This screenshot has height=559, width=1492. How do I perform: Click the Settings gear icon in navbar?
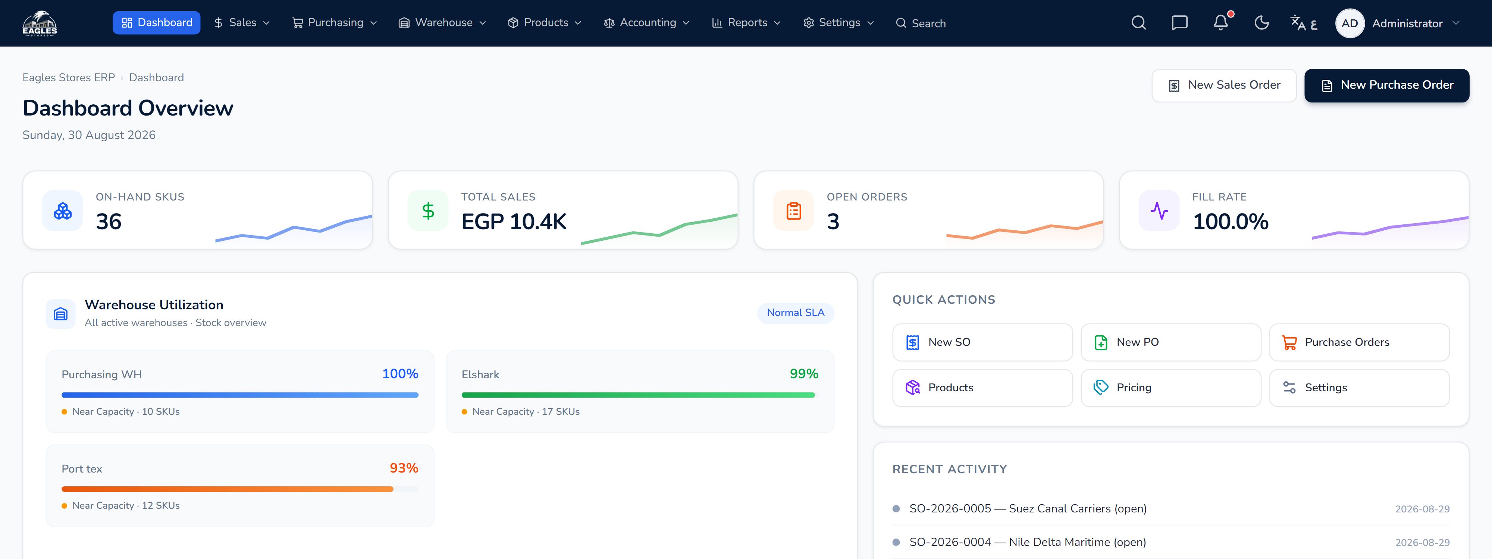pyautogui.click(x=809, y=23)
